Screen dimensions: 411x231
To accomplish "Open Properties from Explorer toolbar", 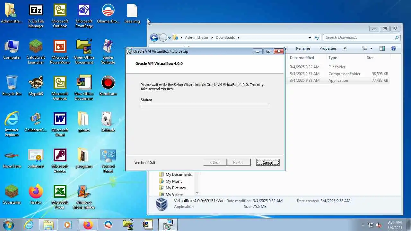I will click(x=328, y=48).
